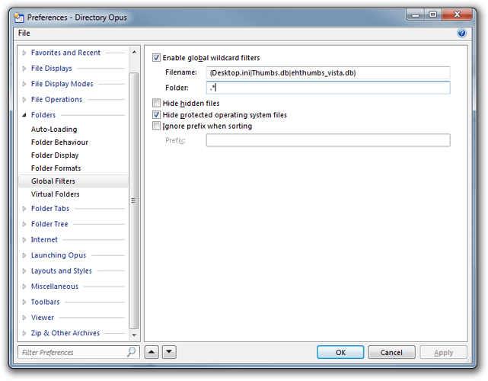Click in the Folder filter field

click(328, 88)
